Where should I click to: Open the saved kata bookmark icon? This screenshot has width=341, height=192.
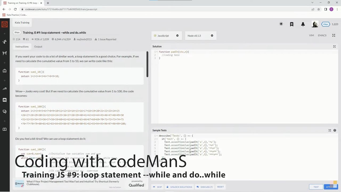292,24
